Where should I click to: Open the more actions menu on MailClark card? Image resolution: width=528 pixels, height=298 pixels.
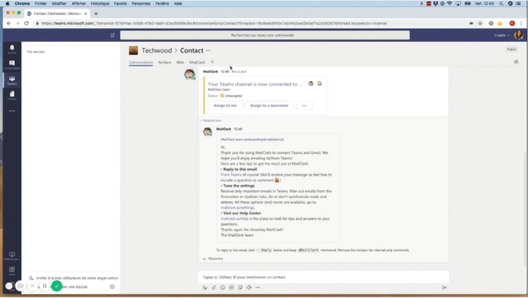[304, 106]
